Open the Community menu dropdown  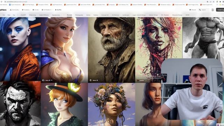pyautogui.click(x=15, y=10)
